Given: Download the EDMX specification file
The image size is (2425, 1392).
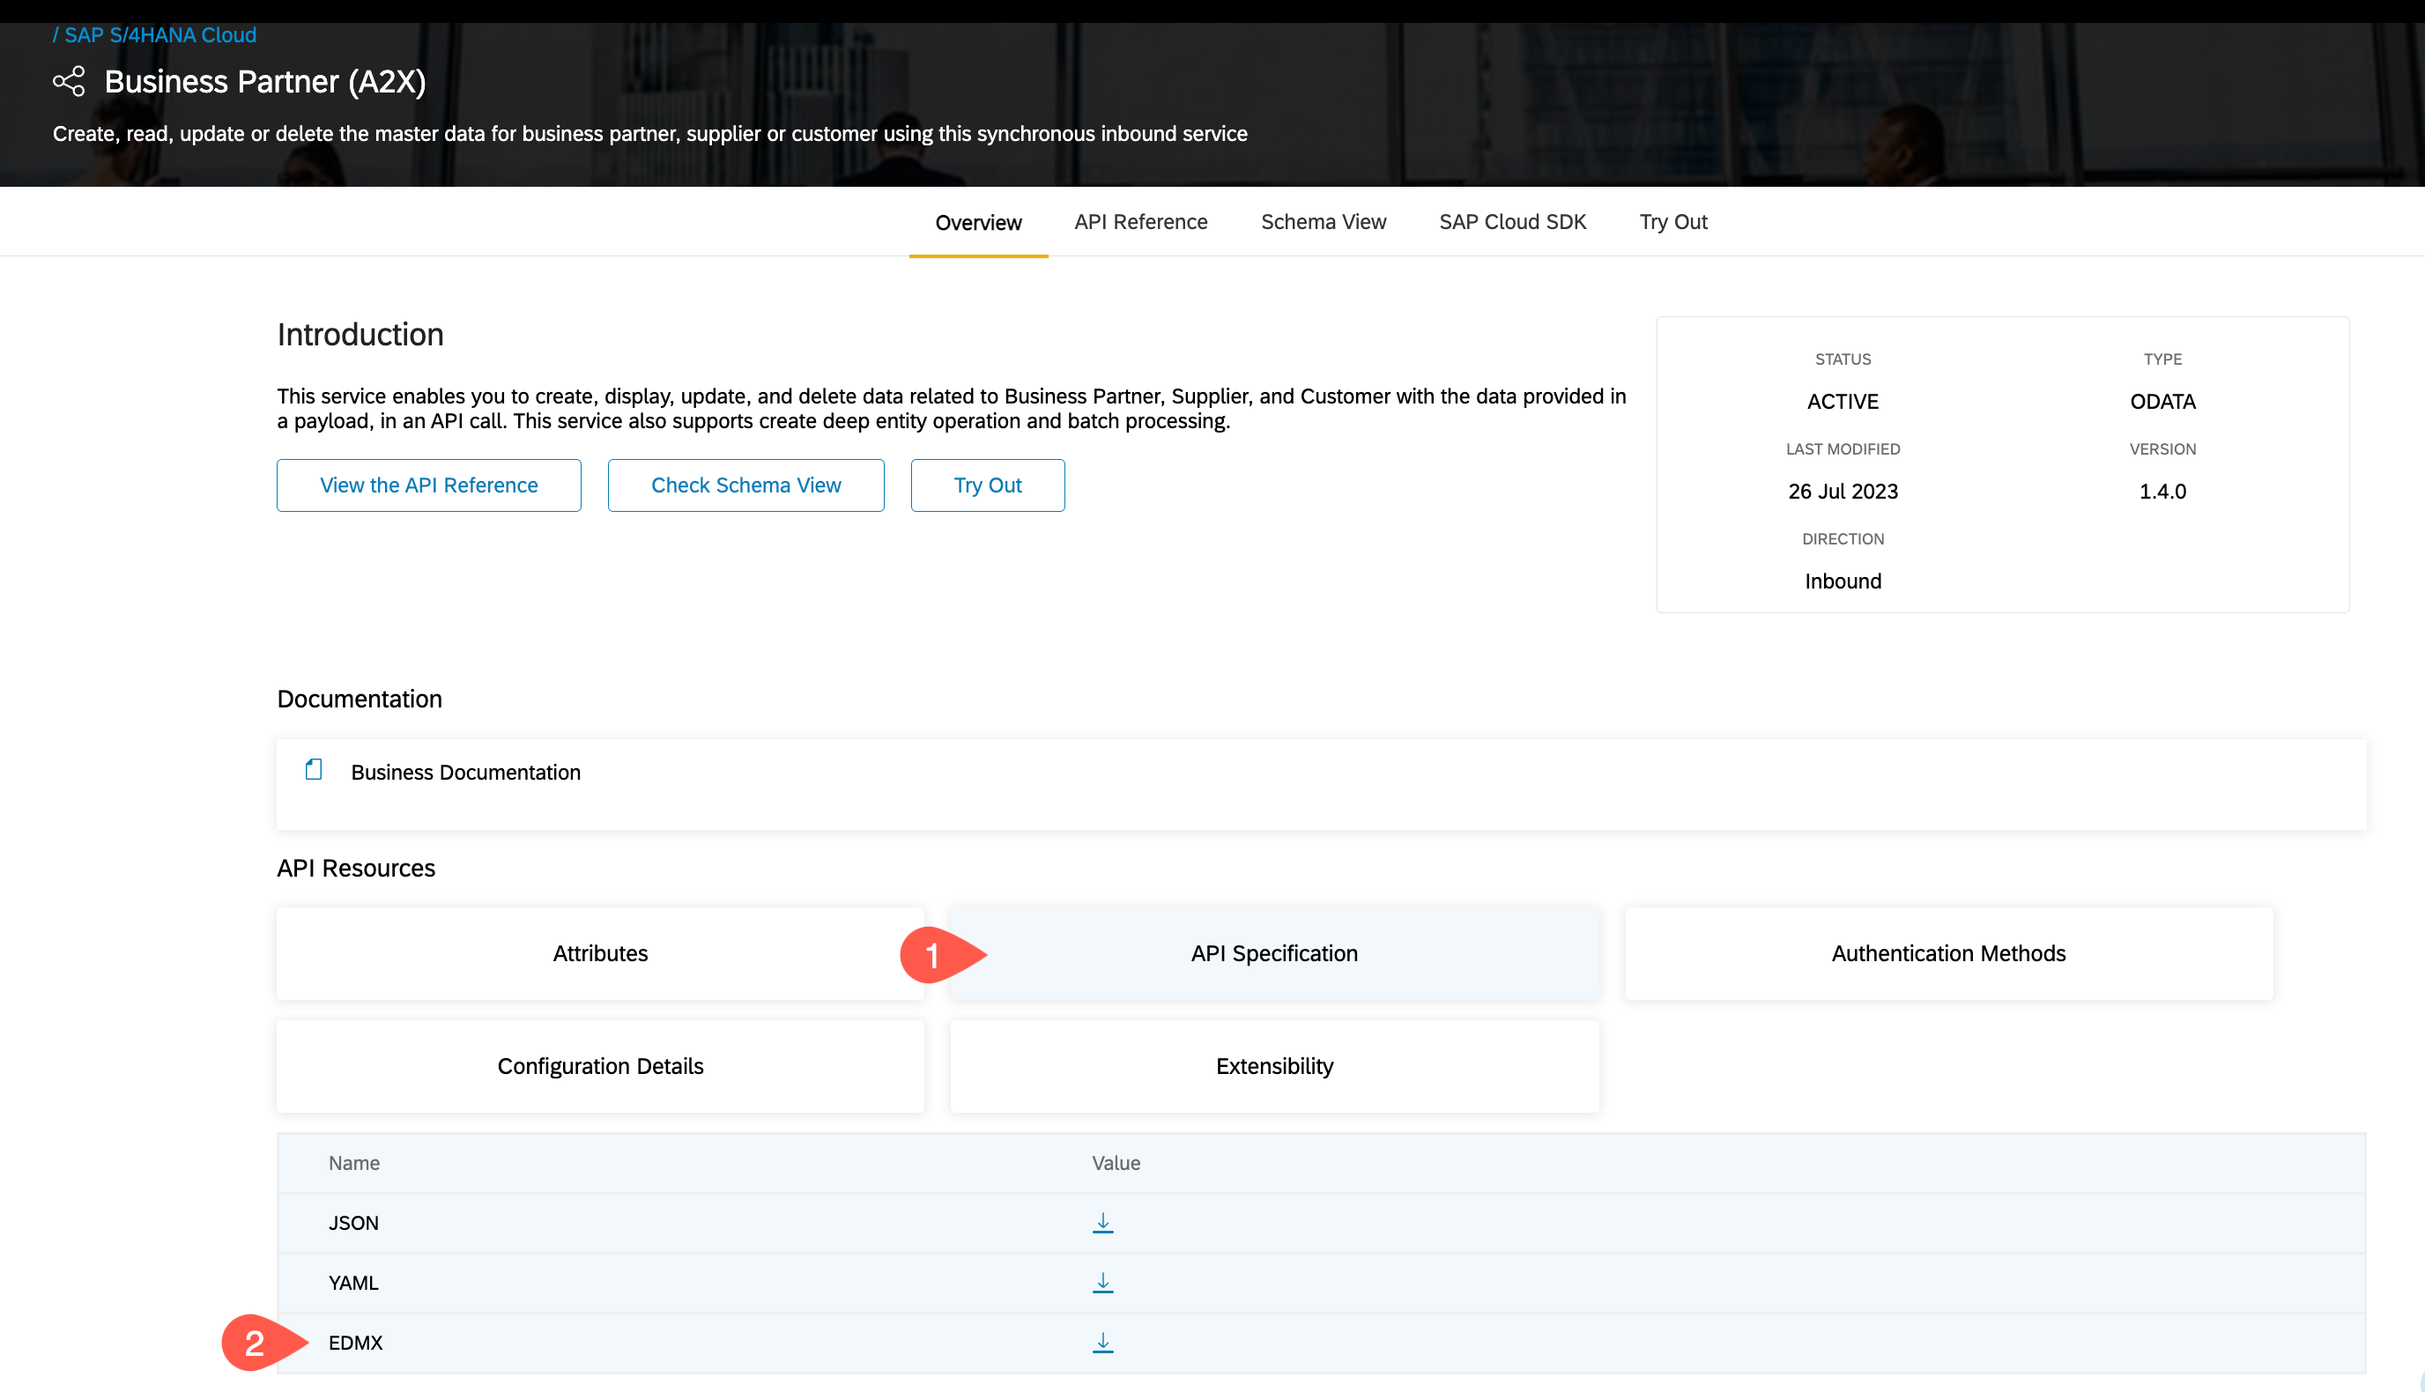Looking at the screenshot, I should point(1102,1343).
